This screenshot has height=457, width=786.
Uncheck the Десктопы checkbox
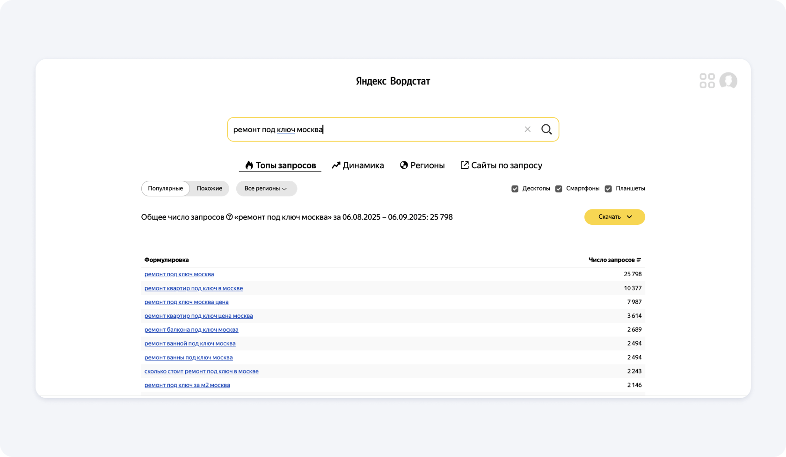(x=515, y=189)
